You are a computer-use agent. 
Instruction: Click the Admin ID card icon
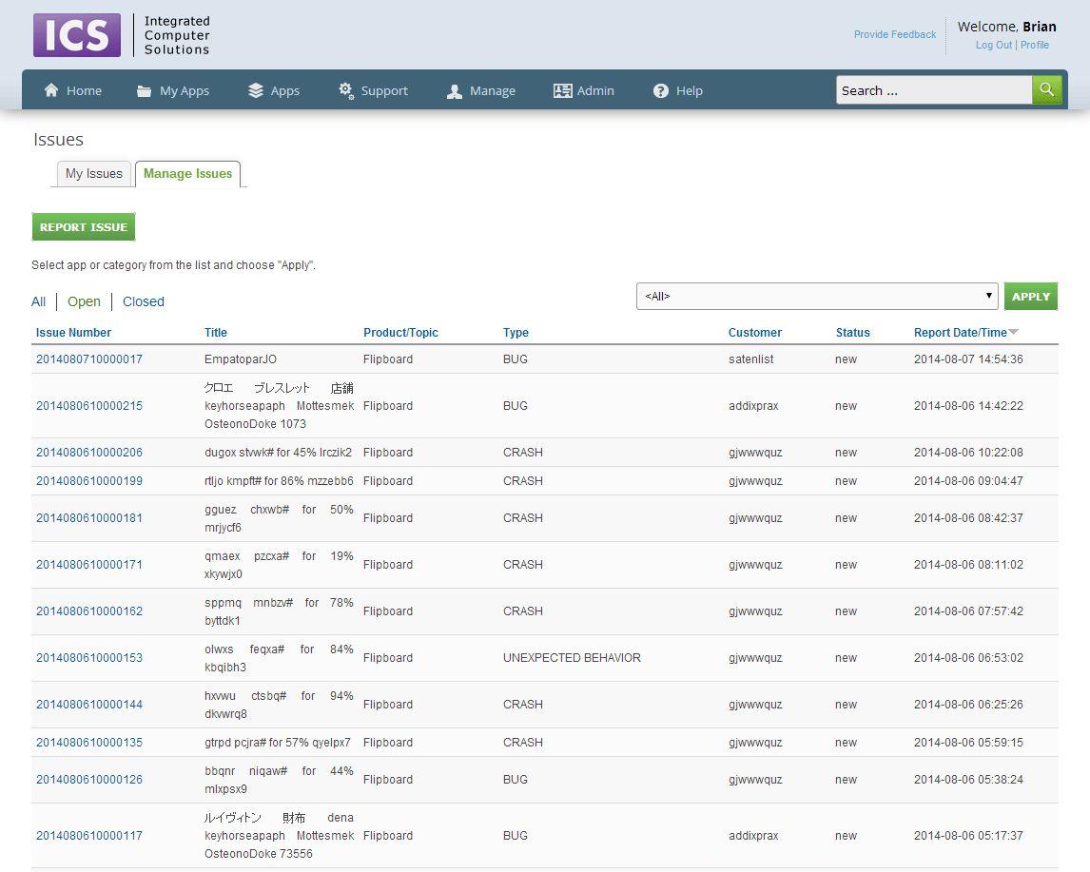pos(562,90)
